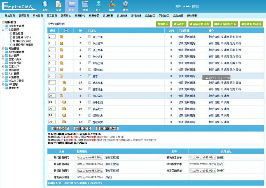The height and width of the screenshot is (188, 266).
Task: Click the file icon for 创业指导 row
Action: coord(62,43)
